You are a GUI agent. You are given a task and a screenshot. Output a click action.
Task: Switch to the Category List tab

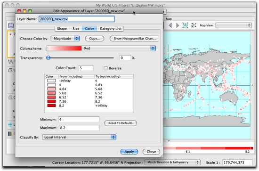(x=111, y=29)
